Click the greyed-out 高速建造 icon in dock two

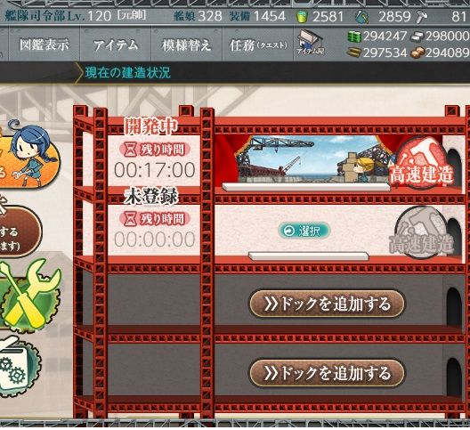point(420,233)
